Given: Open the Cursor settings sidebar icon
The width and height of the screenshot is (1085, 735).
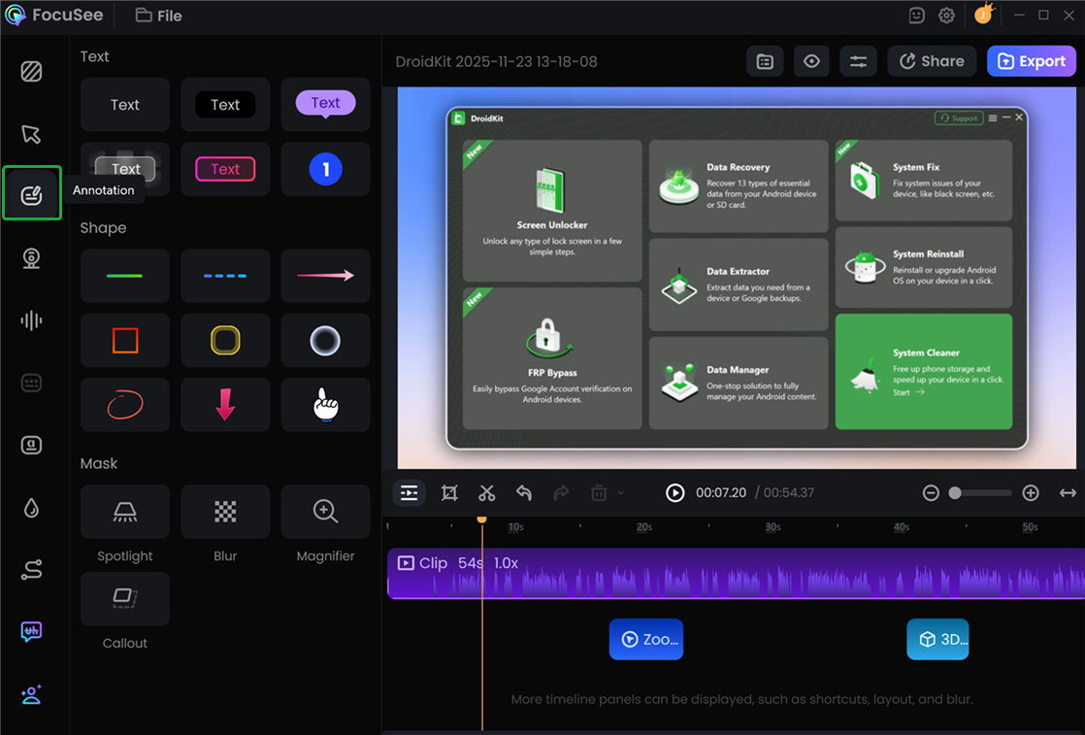Looking at the screenshot, I should pyautogui.click(x=31, y=134).
